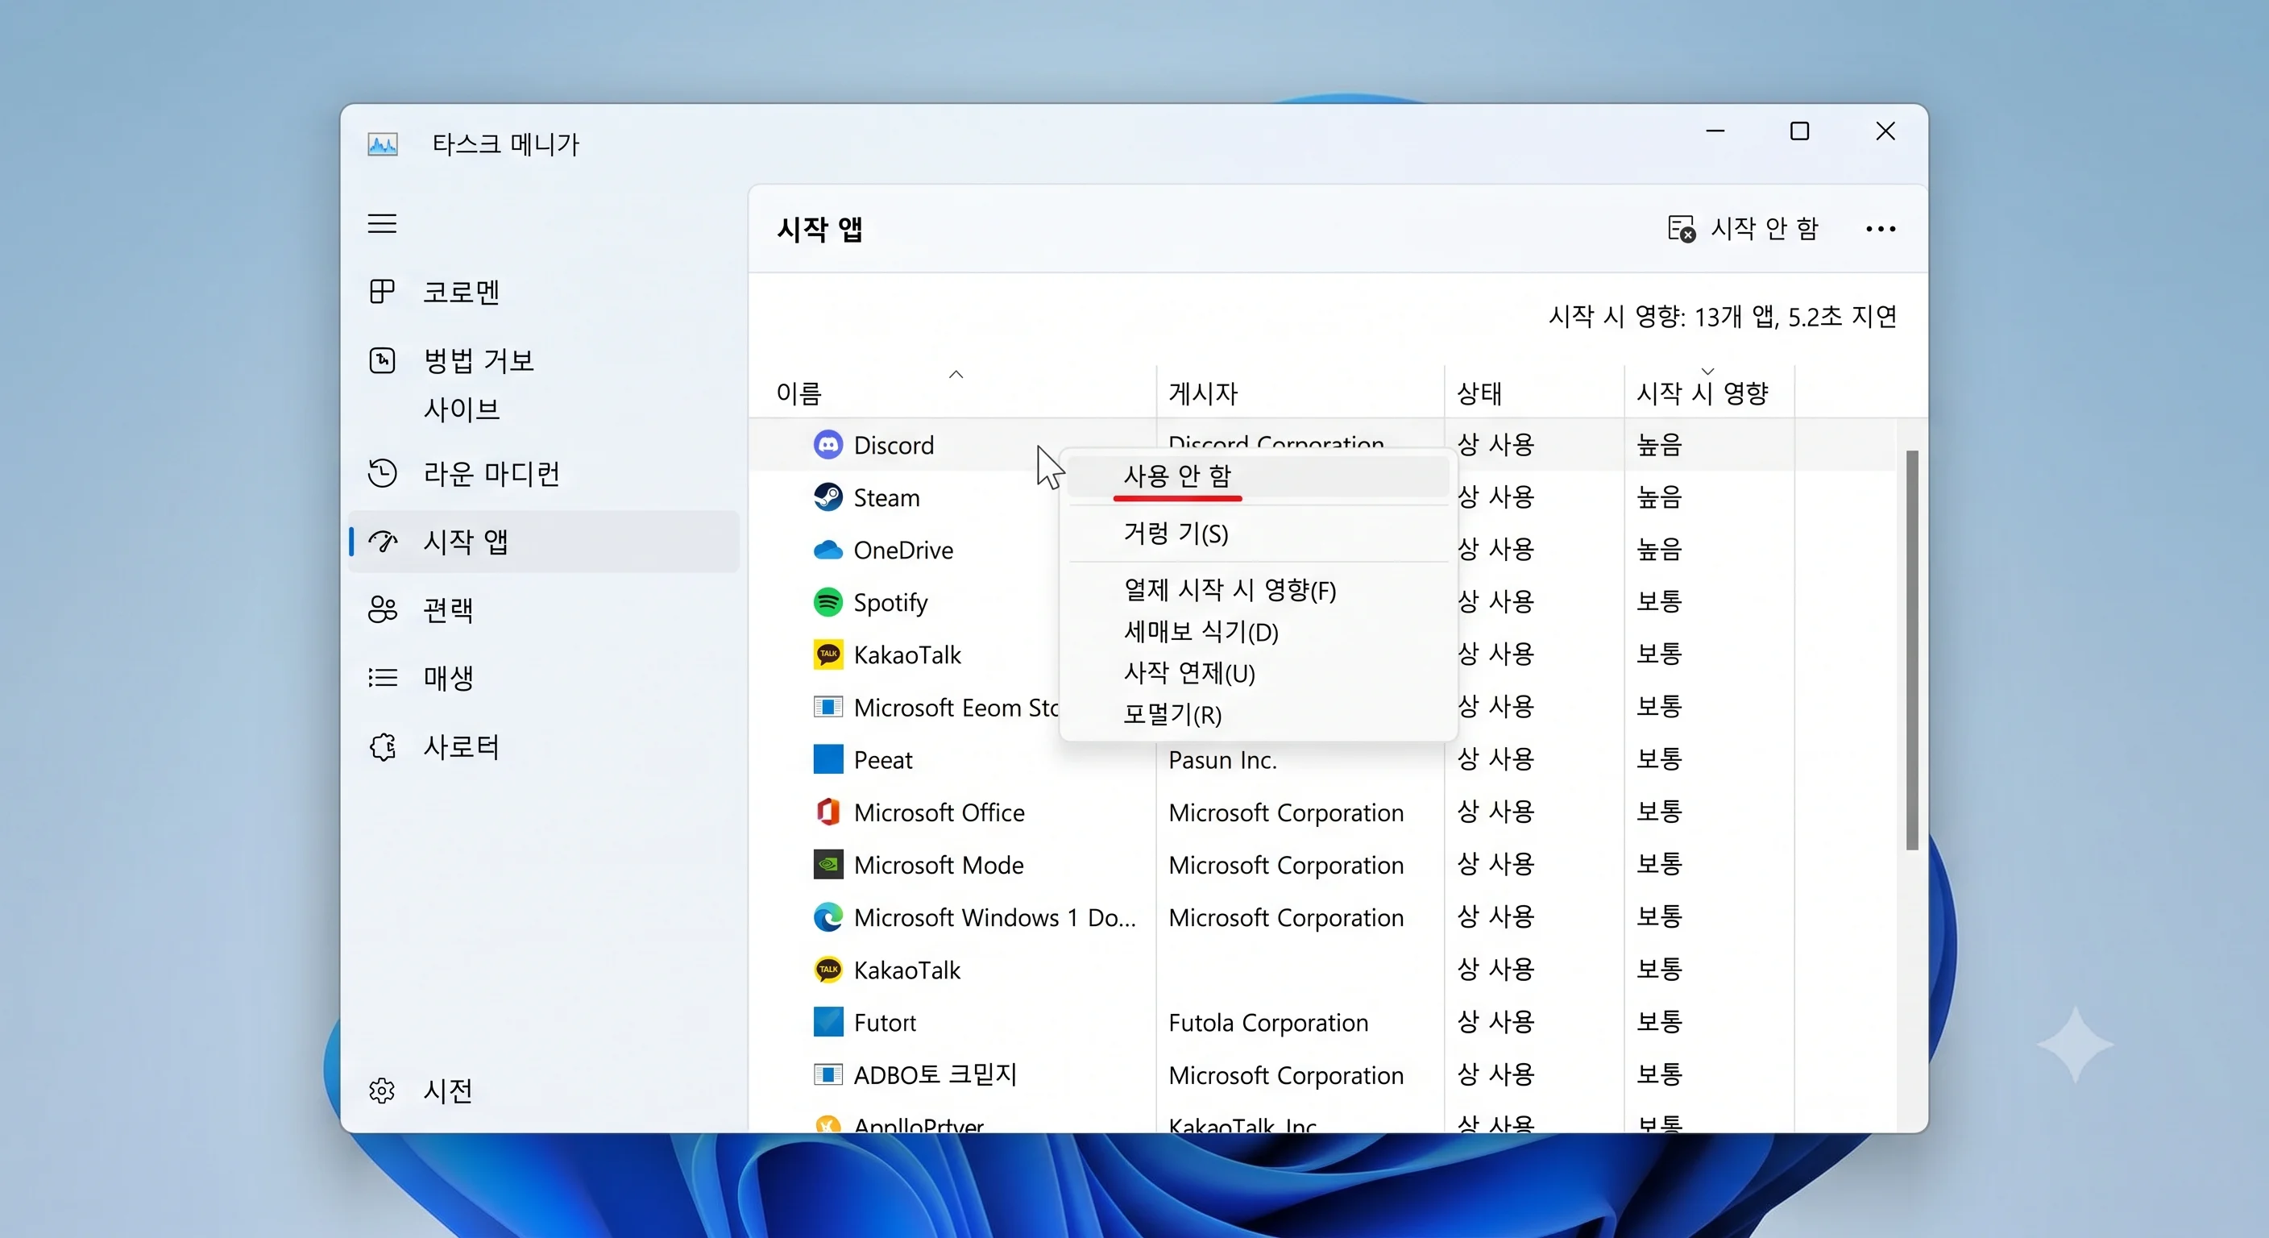Select the ADBO토 크밉지 row name

tap(935, 1074)
